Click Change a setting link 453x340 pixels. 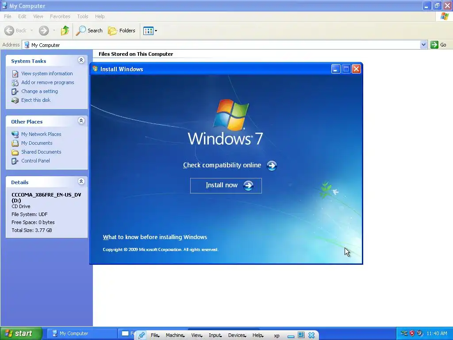point(39,91)
